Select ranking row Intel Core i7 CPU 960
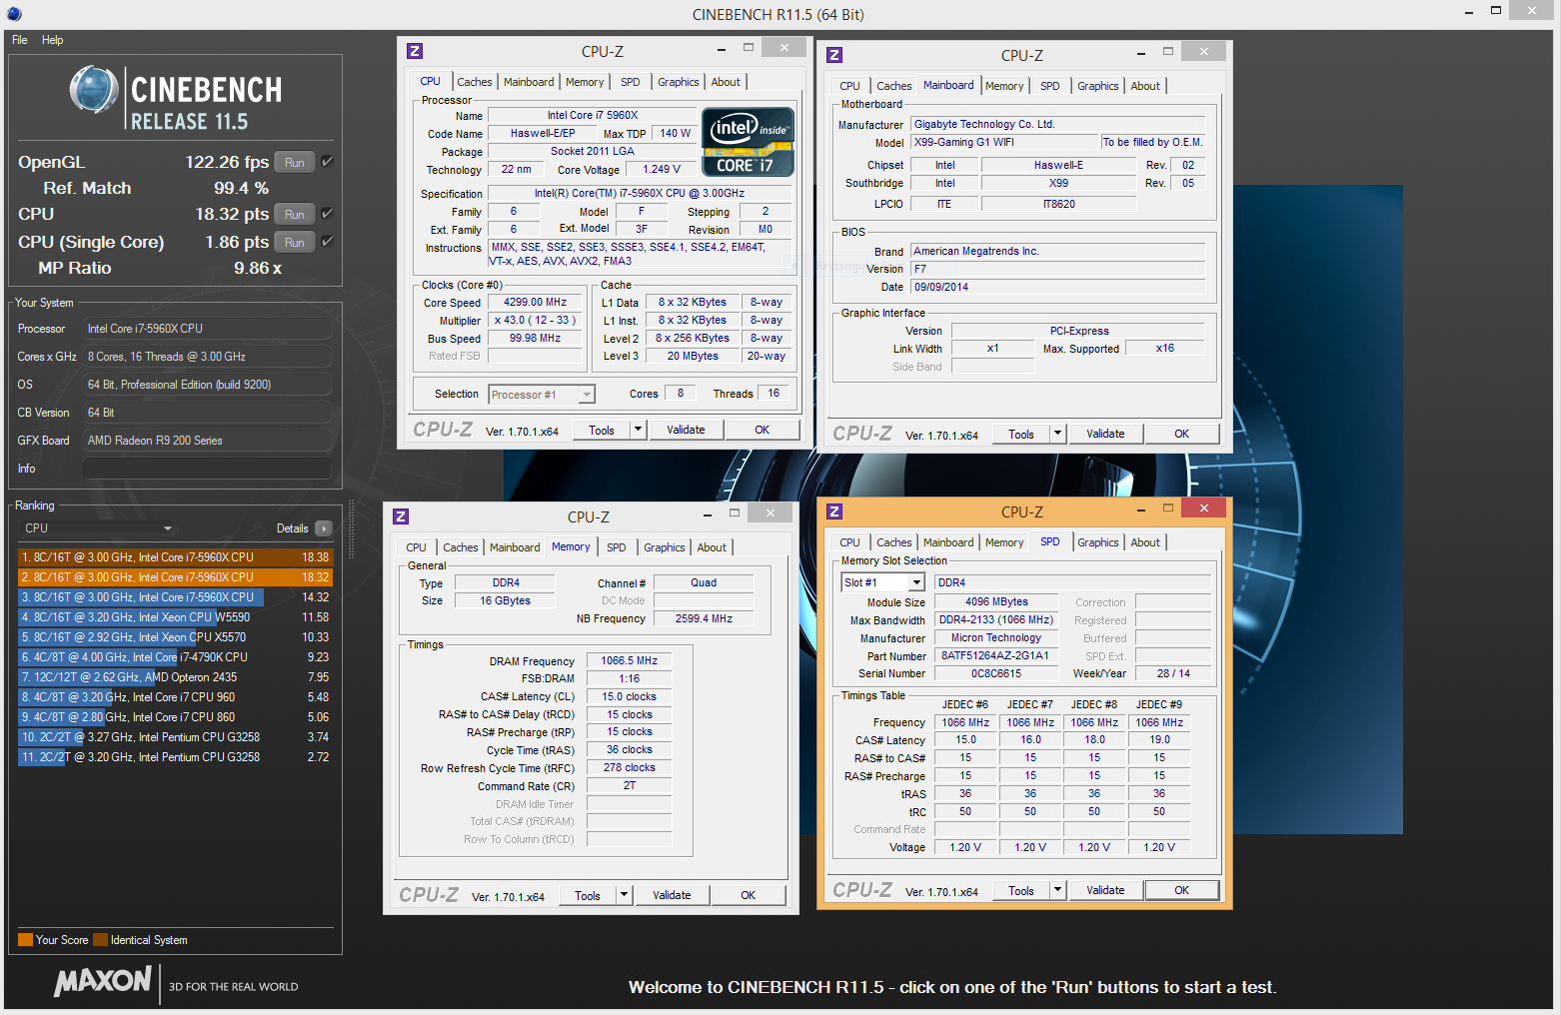Screen dimensions: 1561x1015 click(x=175, y=697)
